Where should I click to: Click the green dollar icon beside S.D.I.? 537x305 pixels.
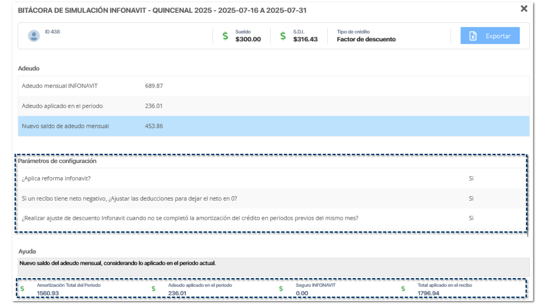[283, 36]
